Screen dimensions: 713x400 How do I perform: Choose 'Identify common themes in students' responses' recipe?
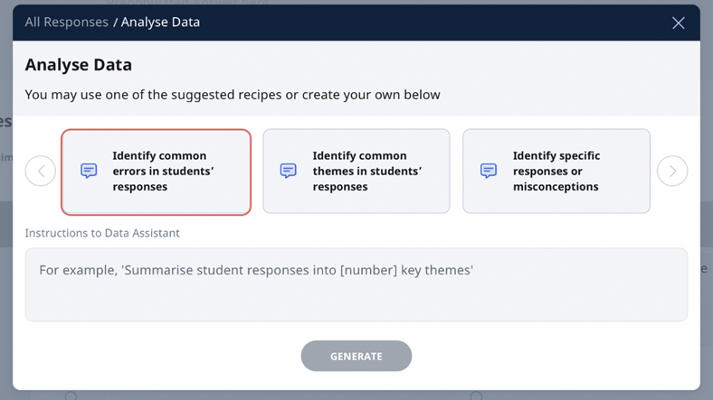(x=356, y=171)
